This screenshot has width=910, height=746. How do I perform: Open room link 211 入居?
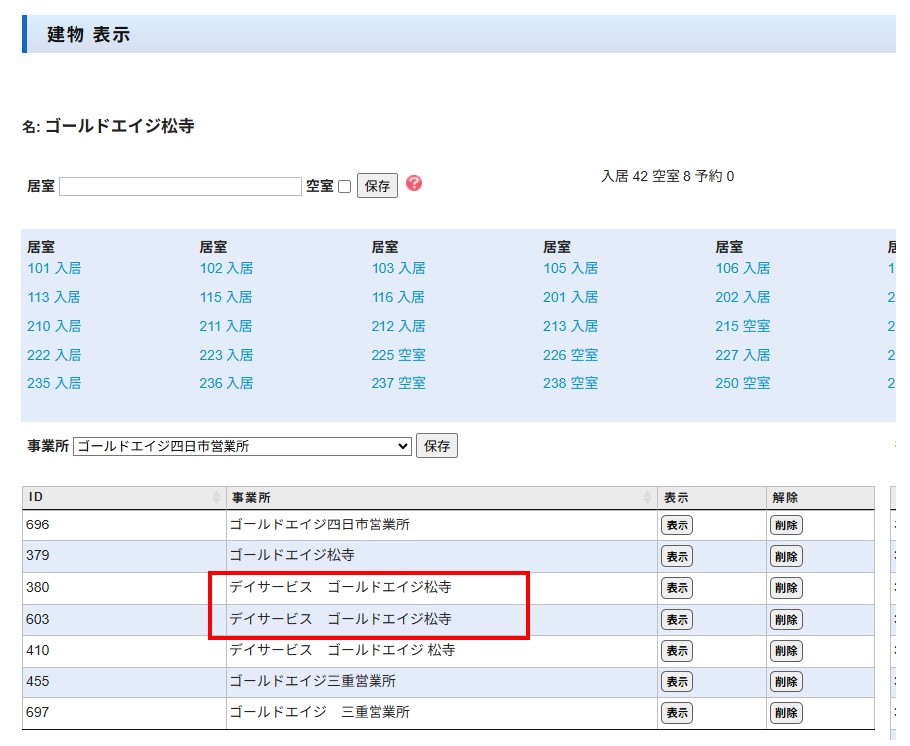click(227, 326)
